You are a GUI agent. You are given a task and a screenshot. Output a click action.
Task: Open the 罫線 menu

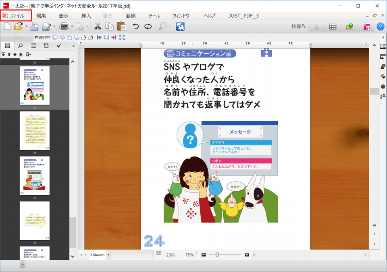131,16
